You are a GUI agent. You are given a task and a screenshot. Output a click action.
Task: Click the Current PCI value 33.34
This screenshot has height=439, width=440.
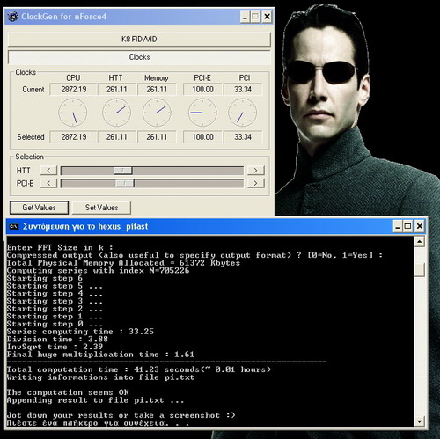pos(243,90)
